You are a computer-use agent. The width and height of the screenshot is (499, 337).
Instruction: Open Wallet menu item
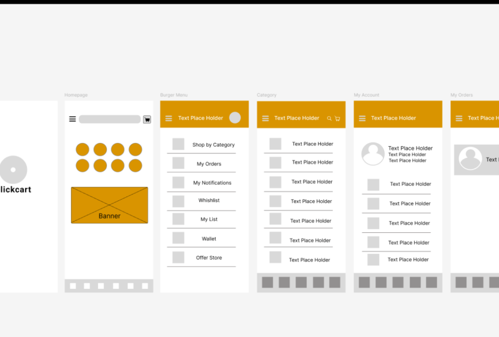click(x=209, y=239)
